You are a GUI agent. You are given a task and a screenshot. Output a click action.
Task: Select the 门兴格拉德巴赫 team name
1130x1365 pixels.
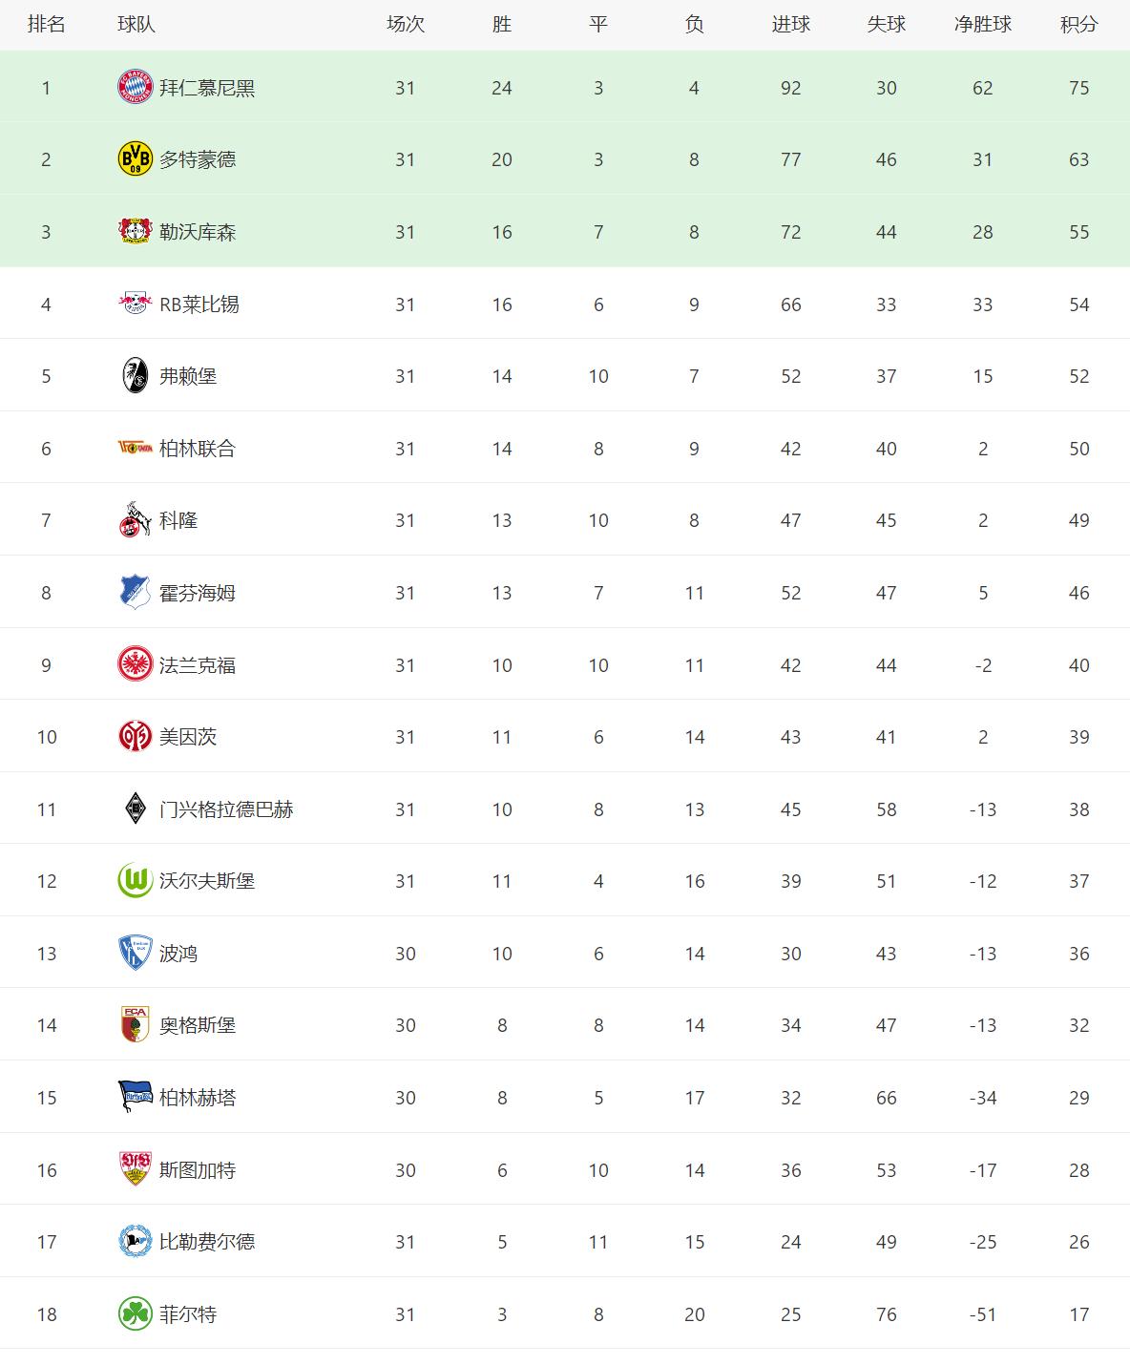click(x=226, y=809)
